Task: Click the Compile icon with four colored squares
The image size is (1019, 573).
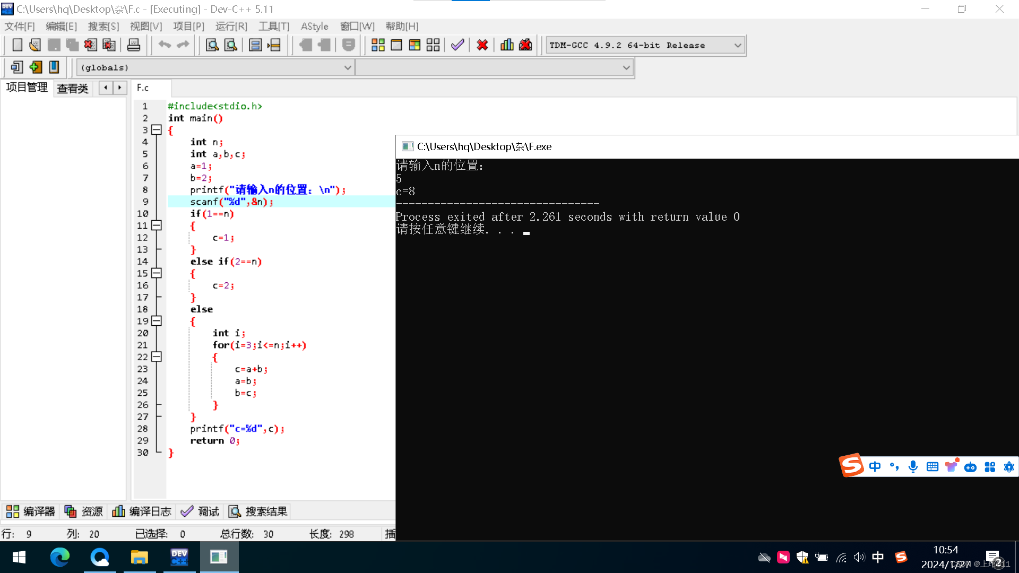Action: (x=378, y=45)
